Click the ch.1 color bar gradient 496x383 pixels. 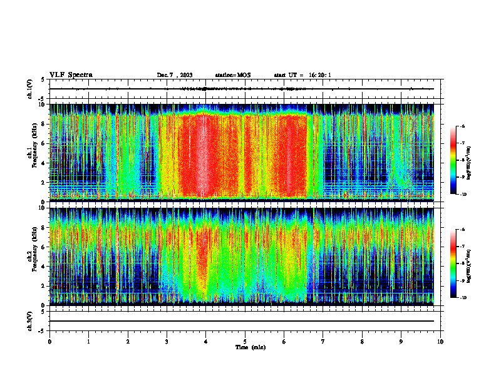pos(453,160)
